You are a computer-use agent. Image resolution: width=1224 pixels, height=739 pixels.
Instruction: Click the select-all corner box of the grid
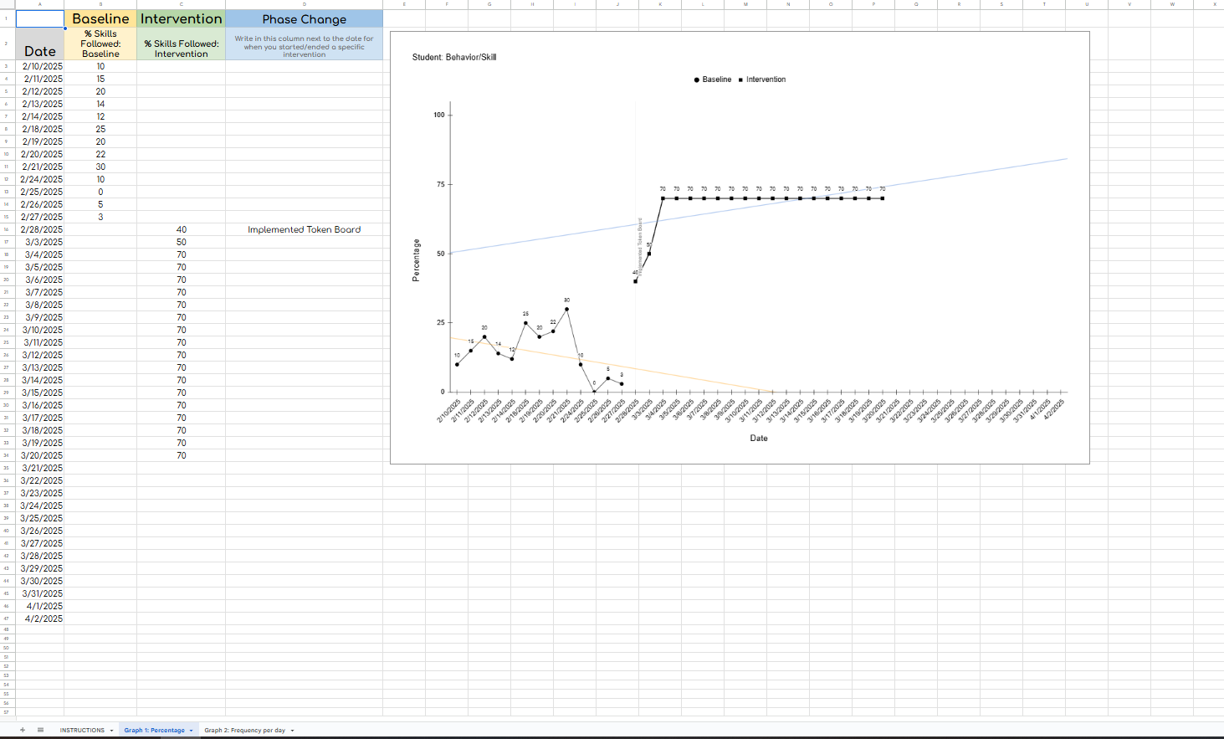[7, 4]
